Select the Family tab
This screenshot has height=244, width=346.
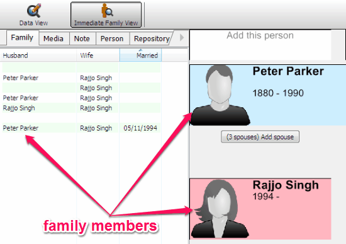pyautogui.click(x=22, y=38)
